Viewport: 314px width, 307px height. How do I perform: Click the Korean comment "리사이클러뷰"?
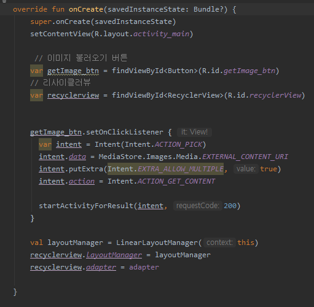pyautogui.click(x=60, y=83)
